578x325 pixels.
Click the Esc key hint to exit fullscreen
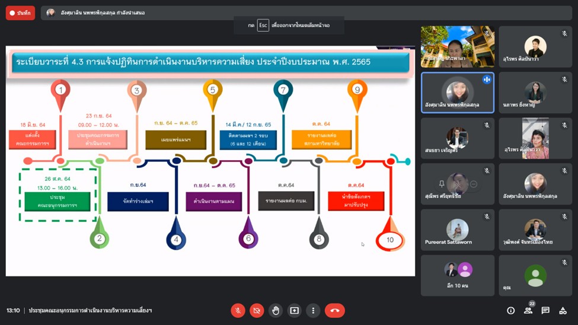pyautogui.click(x=263, y=26)
